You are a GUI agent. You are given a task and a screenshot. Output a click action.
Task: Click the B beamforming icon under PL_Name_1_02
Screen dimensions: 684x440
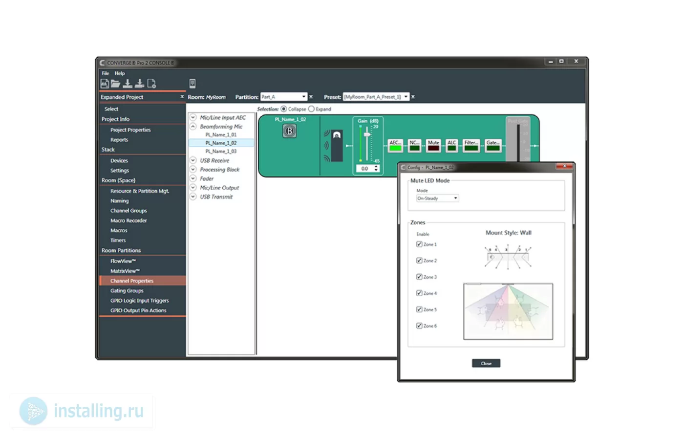(x=290, y=131)
